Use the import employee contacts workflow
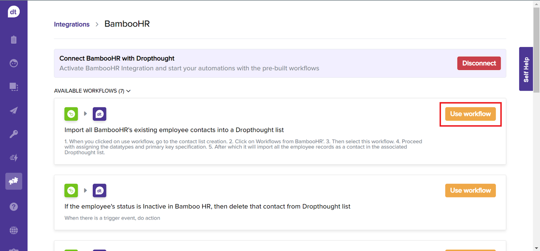Screen dimensions: 540x251 tap(470, 114)
